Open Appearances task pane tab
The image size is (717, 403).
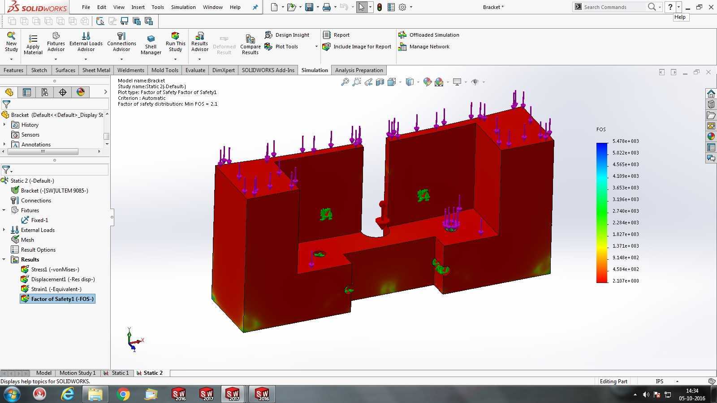[x=711, y=137]
